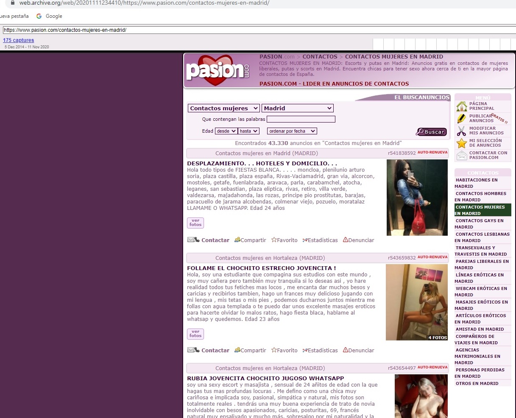Click the Modificar Mis Anuncios scissors icon

[x=462, y=131]
